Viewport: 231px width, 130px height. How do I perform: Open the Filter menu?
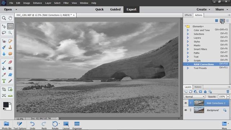pos(66,3)
